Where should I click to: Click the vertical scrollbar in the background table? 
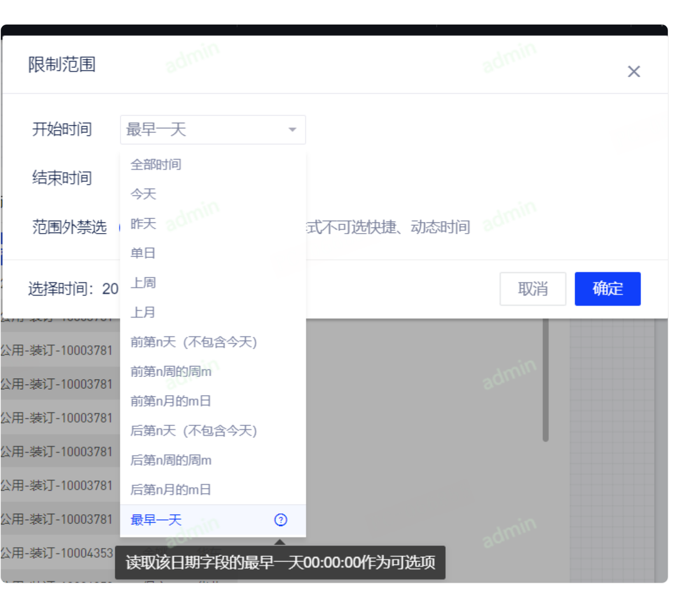545,381
